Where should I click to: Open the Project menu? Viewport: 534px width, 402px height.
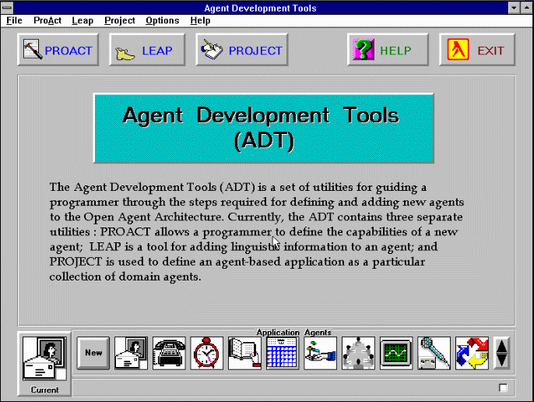tap(120, 21)
